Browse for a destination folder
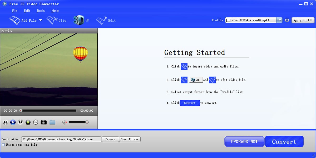This screenshot has height=158, width=316. tap(110, 139)
